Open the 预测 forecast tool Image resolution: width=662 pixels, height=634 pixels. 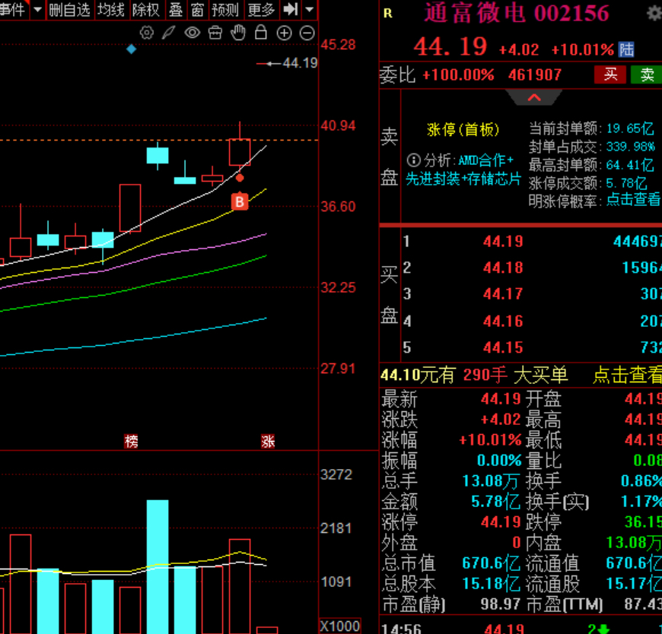click(225, 9)
